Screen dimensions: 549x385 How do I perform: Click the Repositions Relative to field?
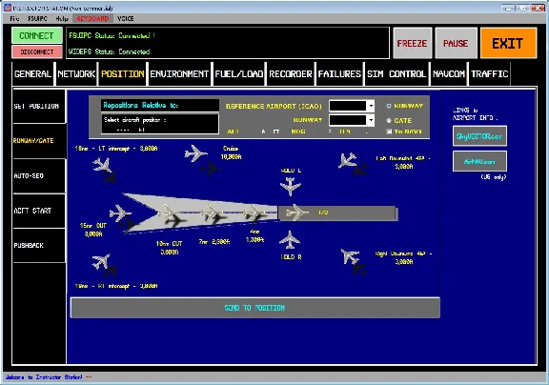pos(160,106)
